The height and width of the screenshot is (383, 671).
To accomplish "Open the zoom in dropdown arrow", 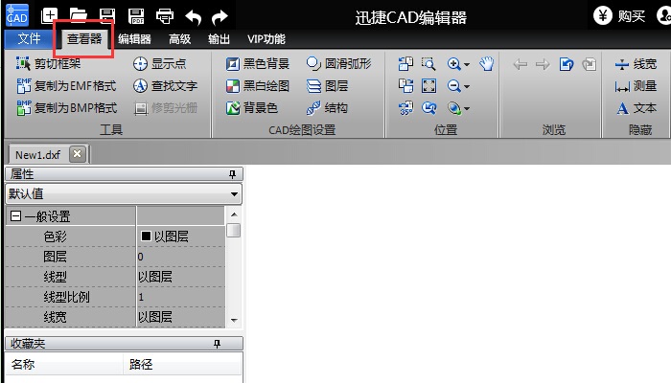I will pyautogui.click(x=467, y=65).
